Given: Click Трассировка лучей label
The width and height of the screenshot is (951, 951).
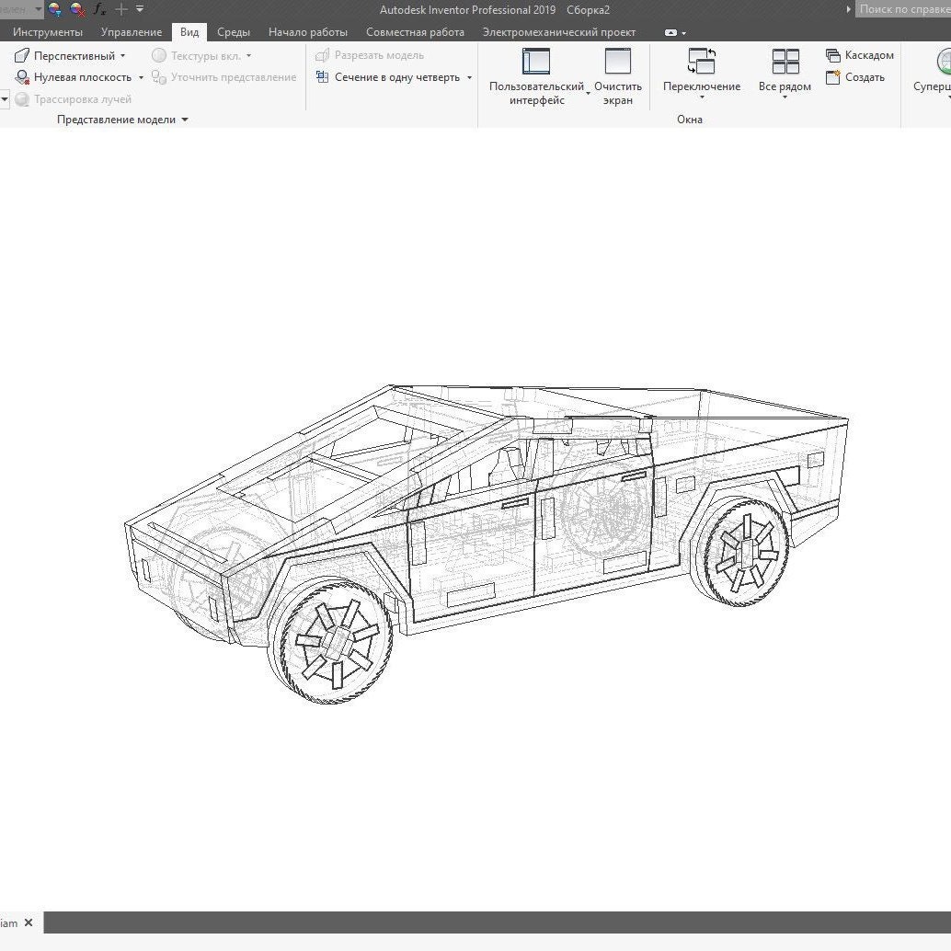Looking at the screenshot, I should coord(83,98).
